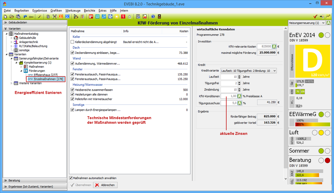Viewport: 334px width, 193px height.
Task: Click green A button next to Heizungserneuerung dropdown
Action: pos(328,23)
